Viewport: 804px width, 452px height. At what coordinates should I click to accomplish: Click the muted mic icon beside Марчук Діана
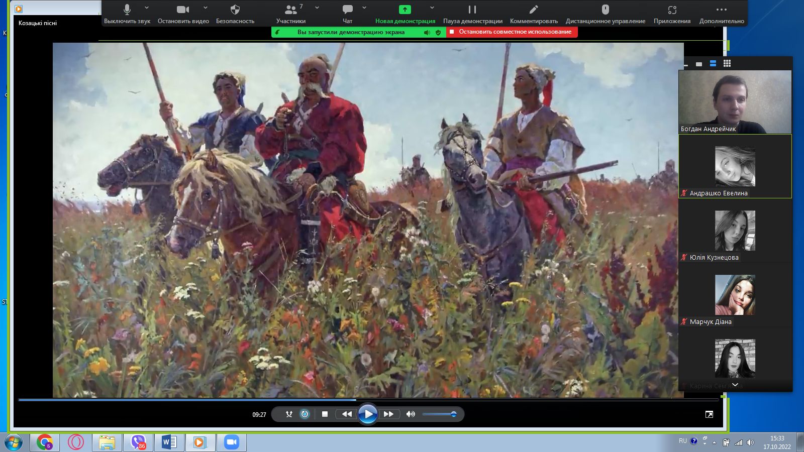[684, 321]
